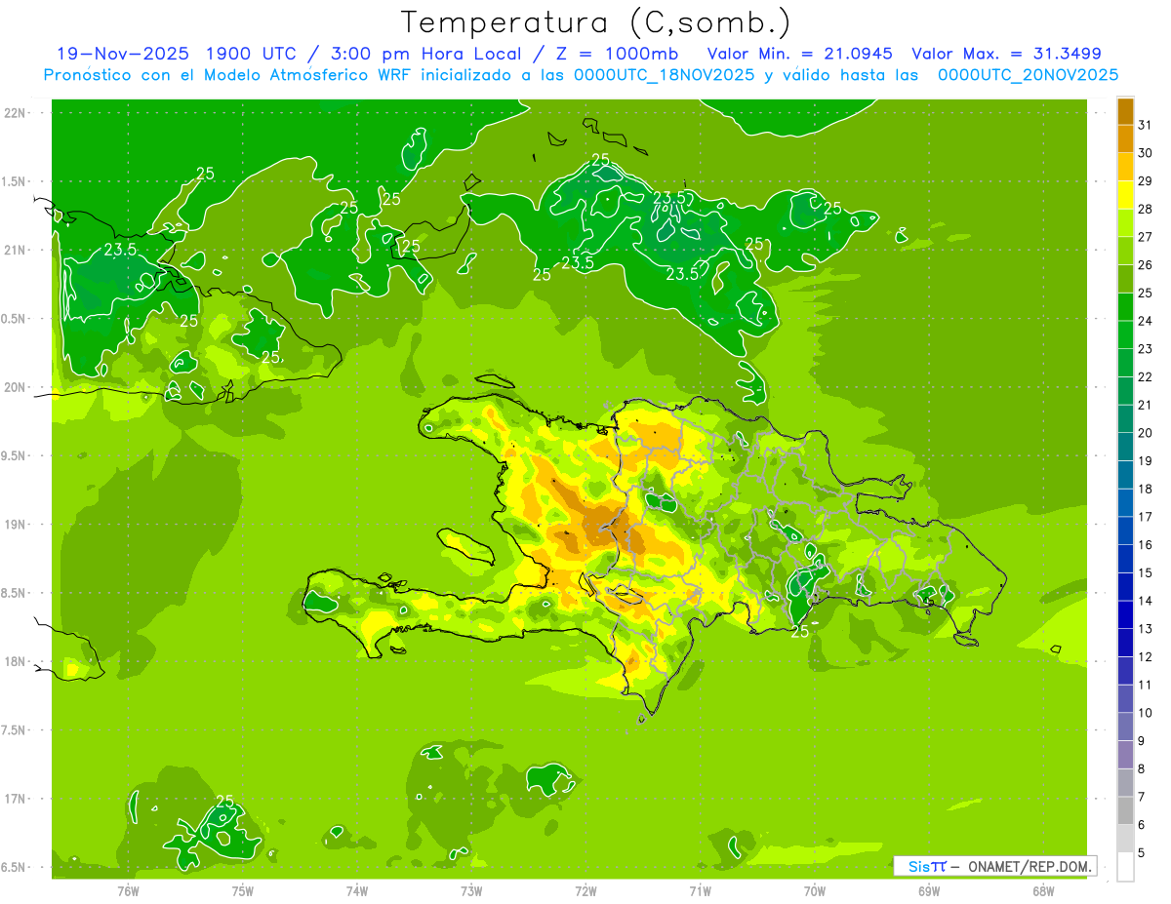Image resolution: width=1171 pixels, height=904 pixels.
Task: Select the '71W' longitude label
Action: coord(700,890)
